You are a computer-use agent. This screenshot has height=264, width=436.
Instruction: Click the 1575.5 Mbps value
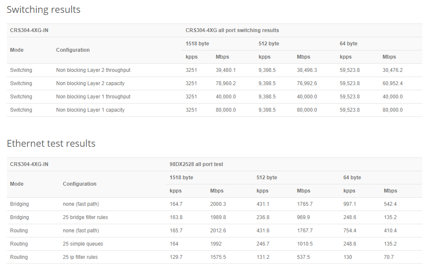[218, 257]
